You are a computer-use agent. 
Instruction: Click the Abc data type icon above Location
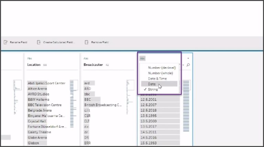click(29, 58)
